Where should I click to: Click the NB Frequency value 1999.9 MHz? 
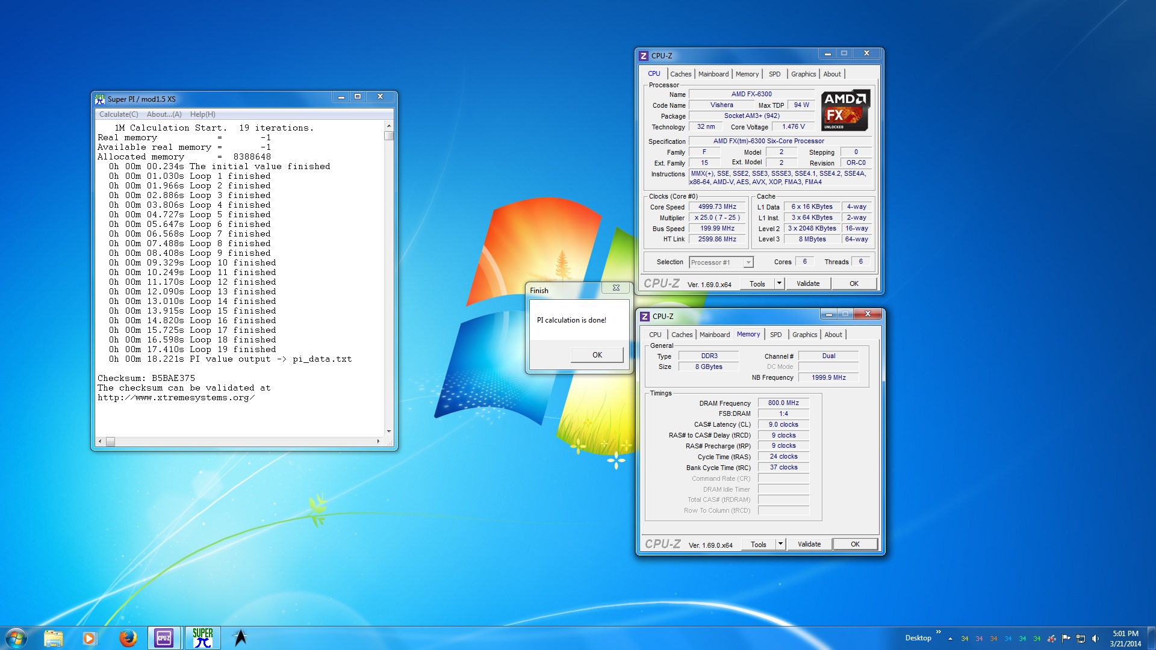(x=828, y=377)
